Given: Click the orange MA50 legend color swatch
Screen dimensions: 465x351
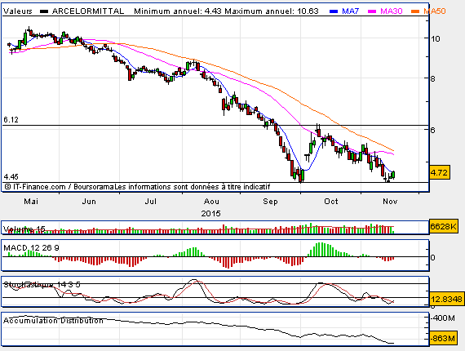Looking at the screenshot, I should pos(415,11).
